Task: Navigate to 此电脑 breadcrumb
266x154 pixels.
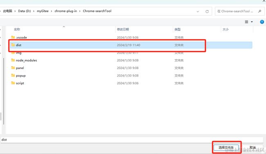Action: pyautogui.click(x=8, y=11)
